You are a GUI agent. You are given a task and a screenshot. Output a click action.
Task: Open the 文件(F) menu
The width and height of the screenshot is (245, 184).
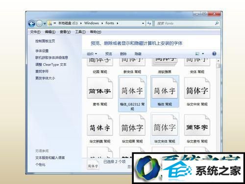point(35,32)
